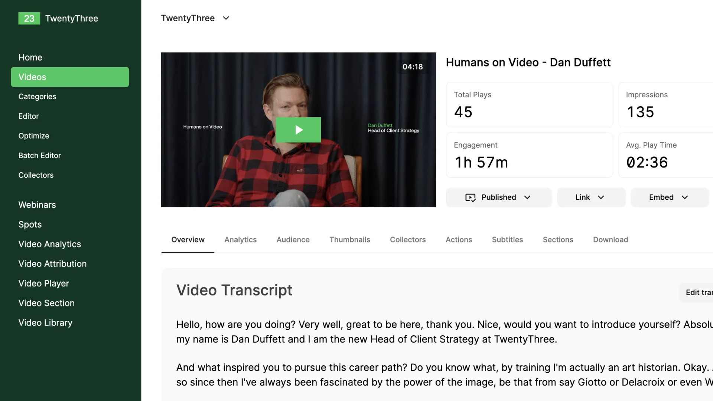Click the Embed button label
The width and height of the screenshot is (713, 401).
click(661, 198)
